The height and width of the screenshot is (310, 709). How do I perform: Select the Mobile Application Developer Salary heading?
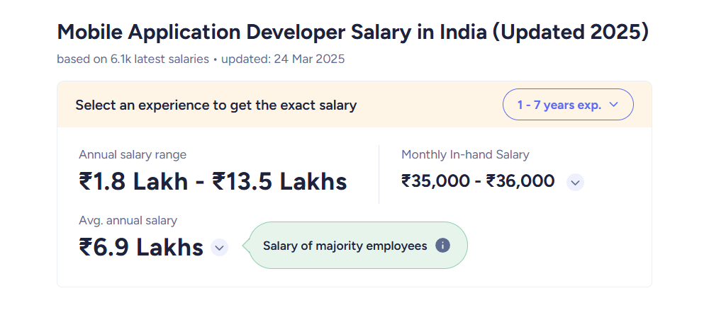pyautogui.click(x=352, y=32)
